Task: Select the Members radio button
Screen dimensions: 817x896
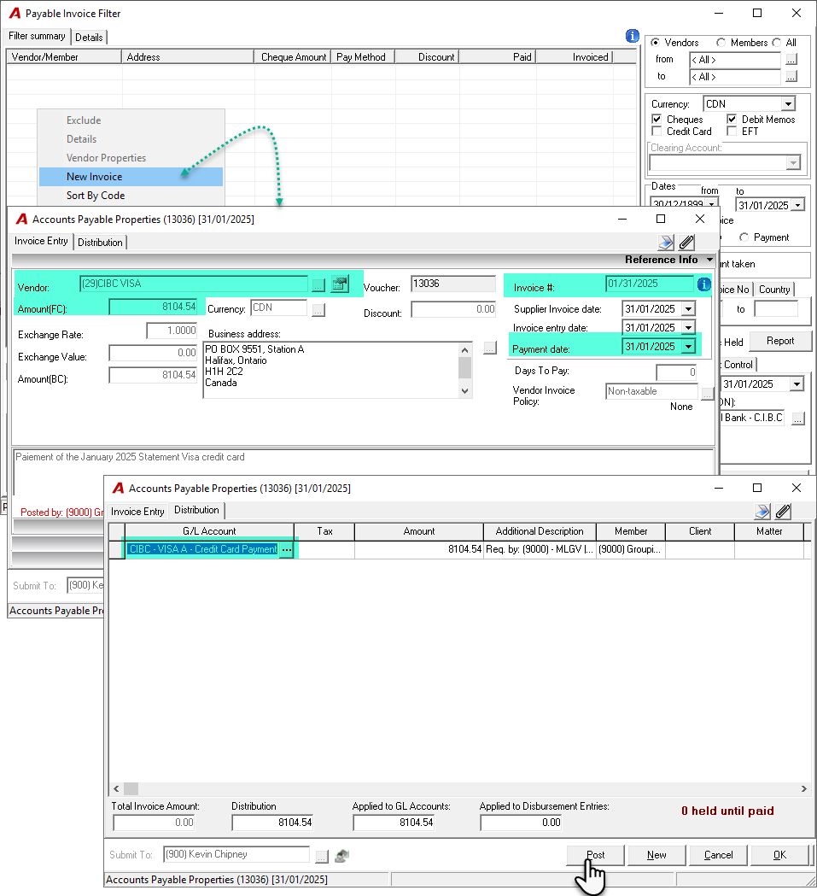Action: (721, 43)
